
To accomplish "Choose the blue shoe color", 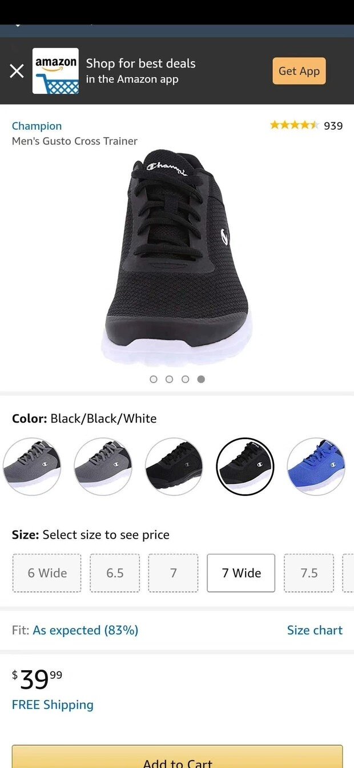I will [316, 467].
